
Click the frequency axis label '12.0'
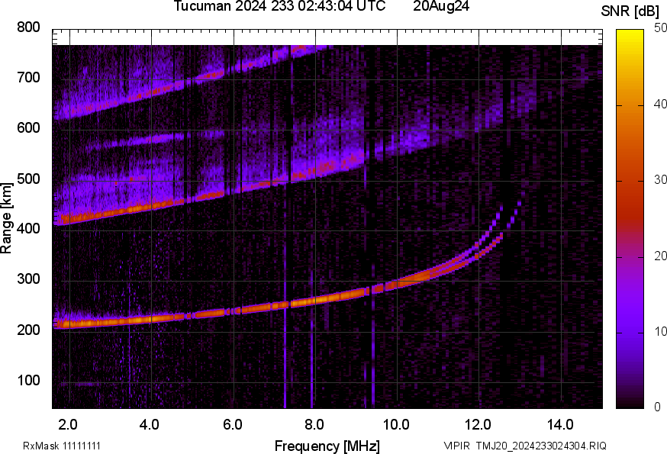pyautogui.click(x=478, y=425)
